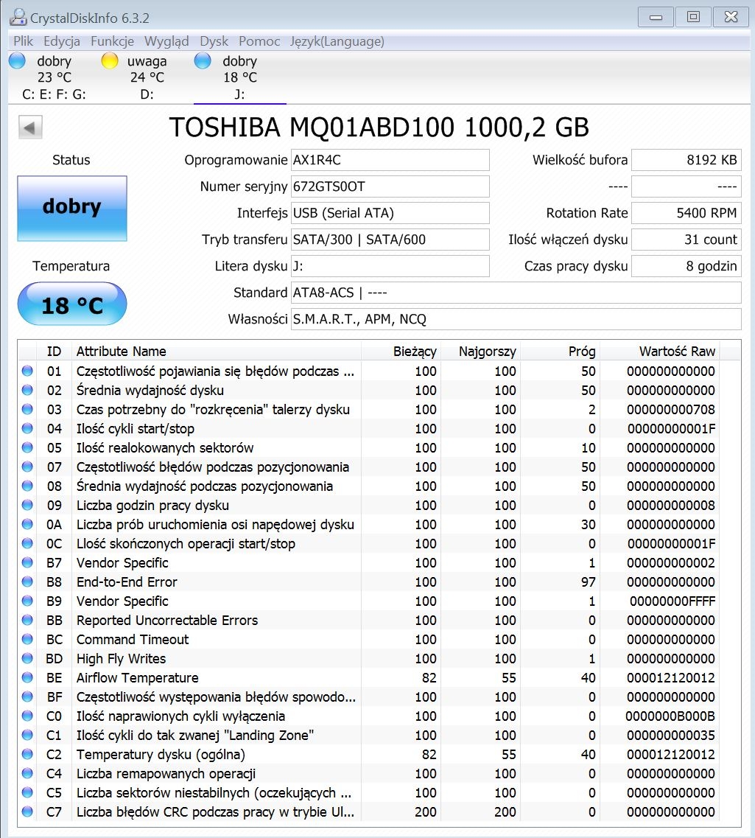Screen dimensions: 755x838
Task: Click status orb of BD High Fly Writes
Action: point(27,658)
